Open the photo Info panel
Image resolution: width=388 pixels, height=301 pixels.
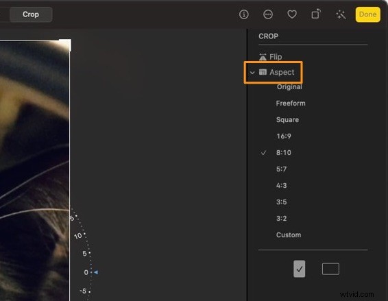click(x=244, y=14)
